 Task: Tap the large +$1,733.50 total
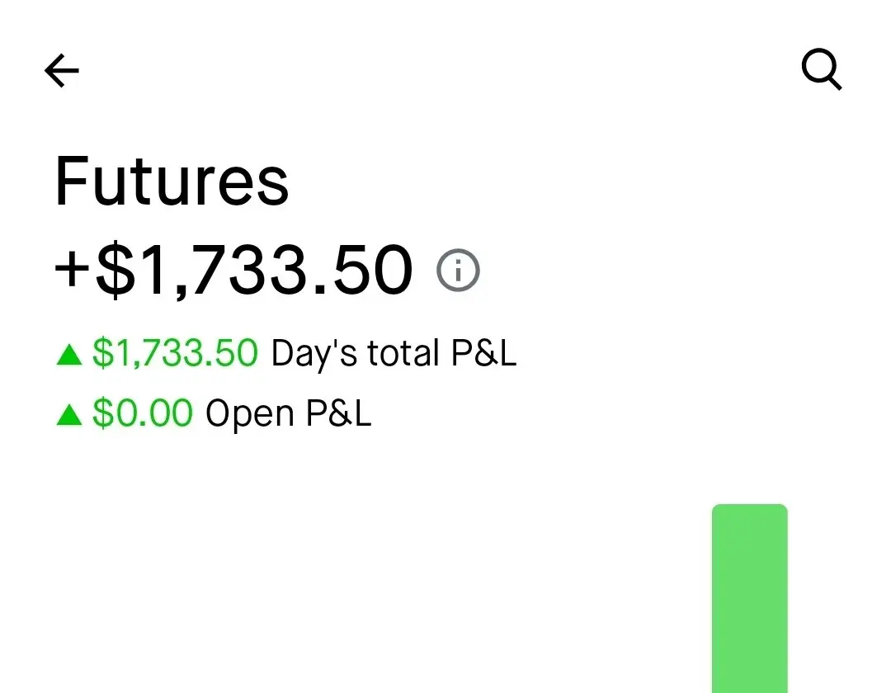[233, 271]
